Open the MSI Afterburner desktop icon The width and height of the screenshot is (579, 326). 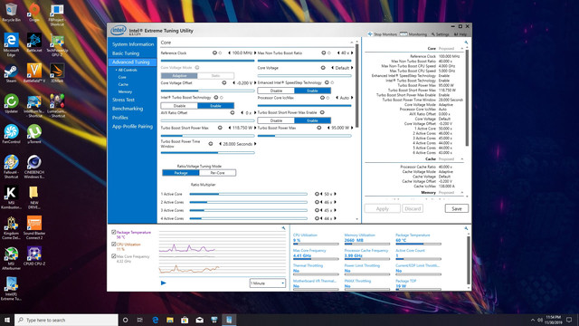point(11,259)
